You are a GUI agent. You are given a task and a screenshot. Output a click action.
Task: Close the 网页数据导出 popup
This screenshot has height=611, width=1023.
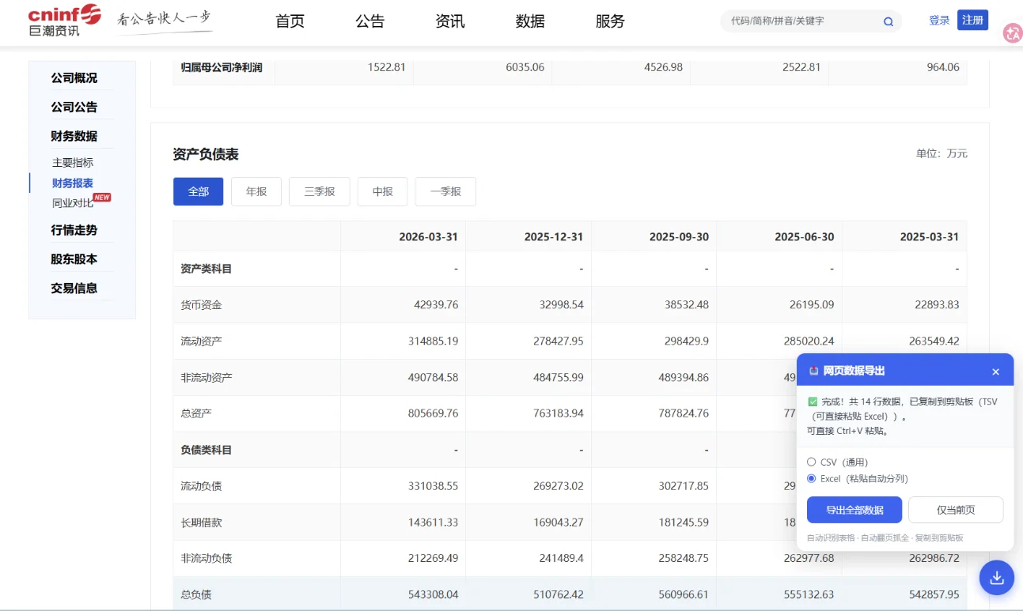coord(995,372)
